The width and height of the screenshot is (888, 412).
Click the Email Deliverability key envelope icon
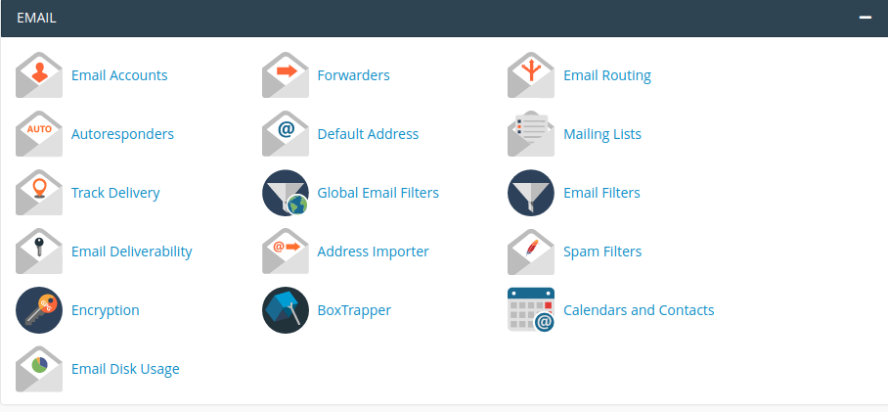pos(39,252)
